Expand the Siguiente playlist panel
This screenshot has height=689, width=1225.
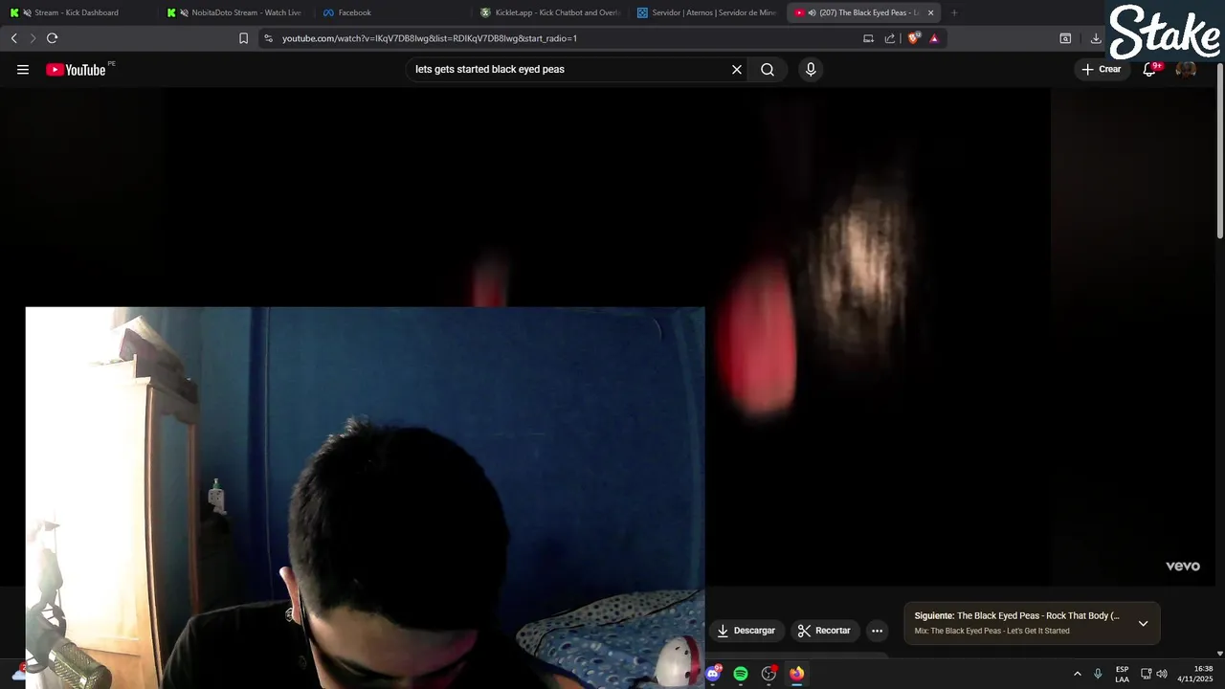(x=1143, y=623)
